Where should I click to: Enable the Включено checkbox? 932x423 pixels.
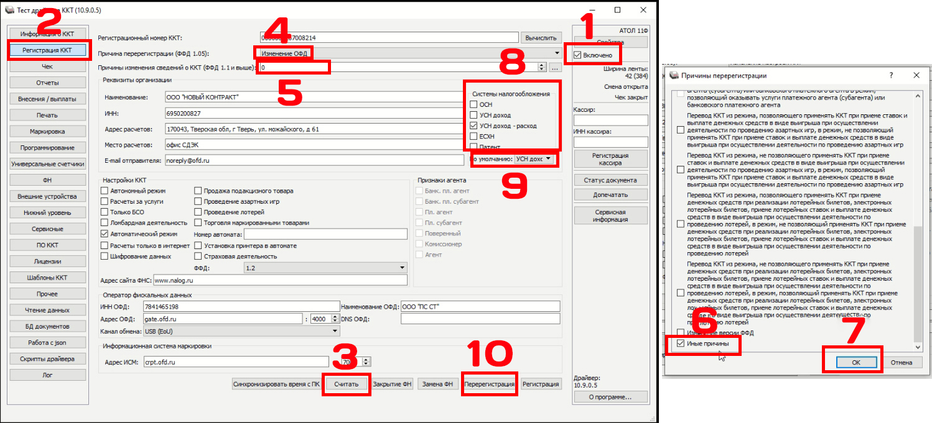coord(578,55)
